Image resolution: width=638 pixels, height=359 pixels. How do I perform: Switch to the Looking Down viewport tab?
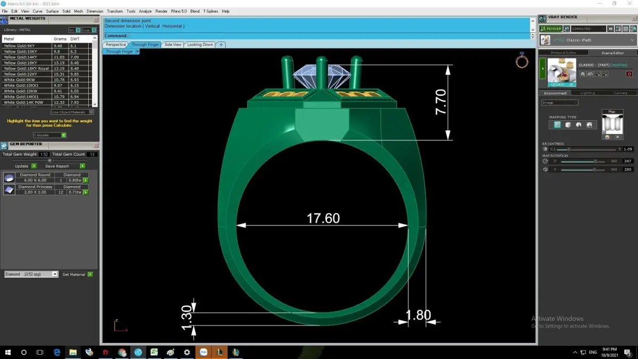[x=200, y=45]
